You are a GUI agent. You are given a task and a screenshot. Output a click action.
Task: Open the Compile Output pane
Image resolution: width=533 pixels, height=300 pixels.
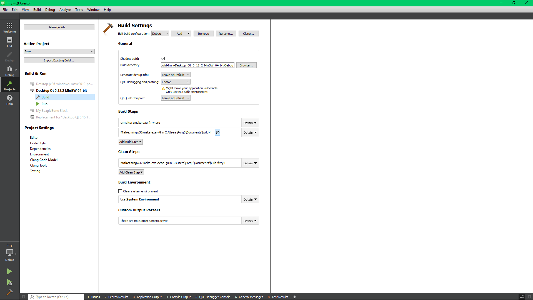tap(179, 297)
